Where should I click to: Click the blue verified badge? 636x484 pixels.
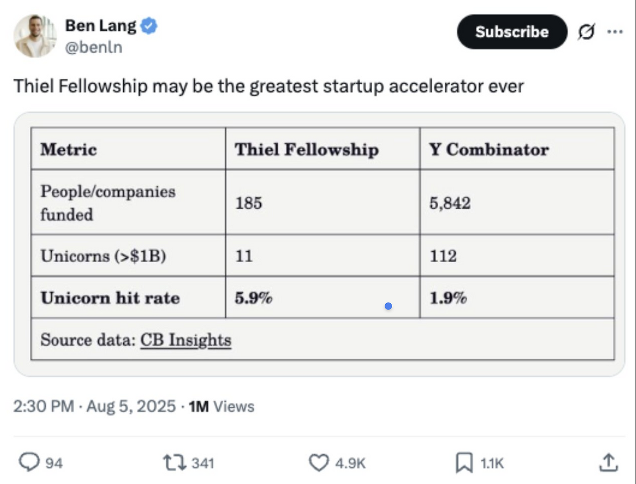(x=149, y=26)
